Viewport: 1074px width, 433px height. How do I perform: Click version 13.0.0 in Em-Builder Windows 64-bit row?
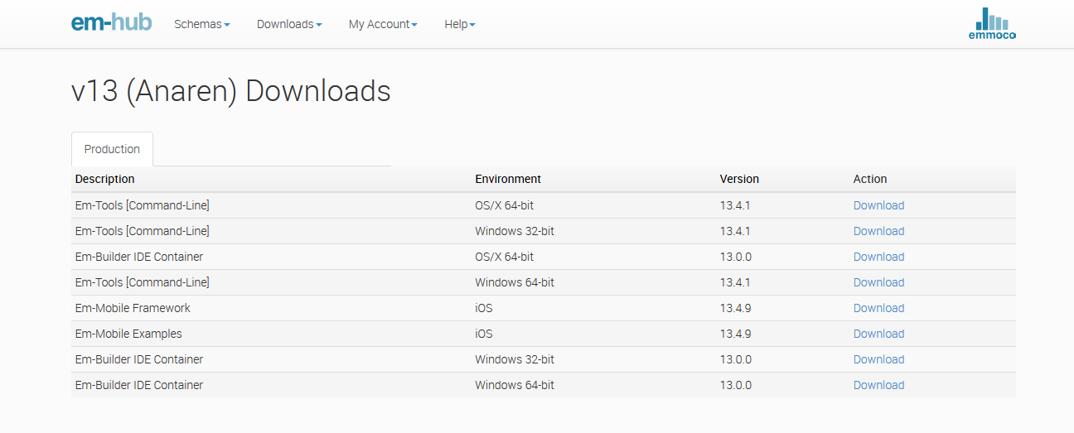(x=736, y=385)
